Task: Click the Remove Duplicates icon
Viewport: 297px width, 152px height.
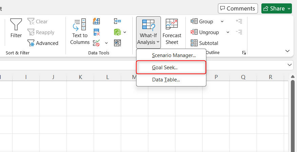Action: click(x=97, y=32)
